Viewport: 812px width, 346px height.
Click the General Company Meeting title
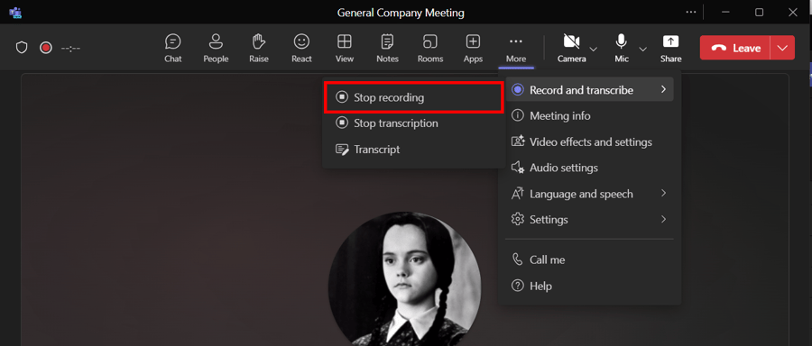[x=401, y=13]
